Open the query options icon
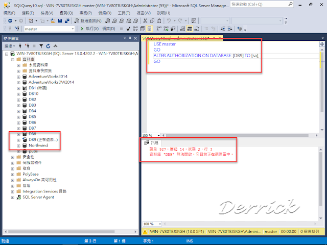 [143, 29]
